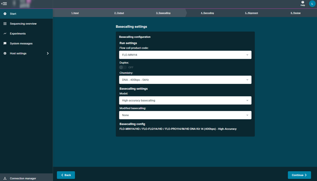Open Sequencing overview in sidebar

(x=26, y=24)
